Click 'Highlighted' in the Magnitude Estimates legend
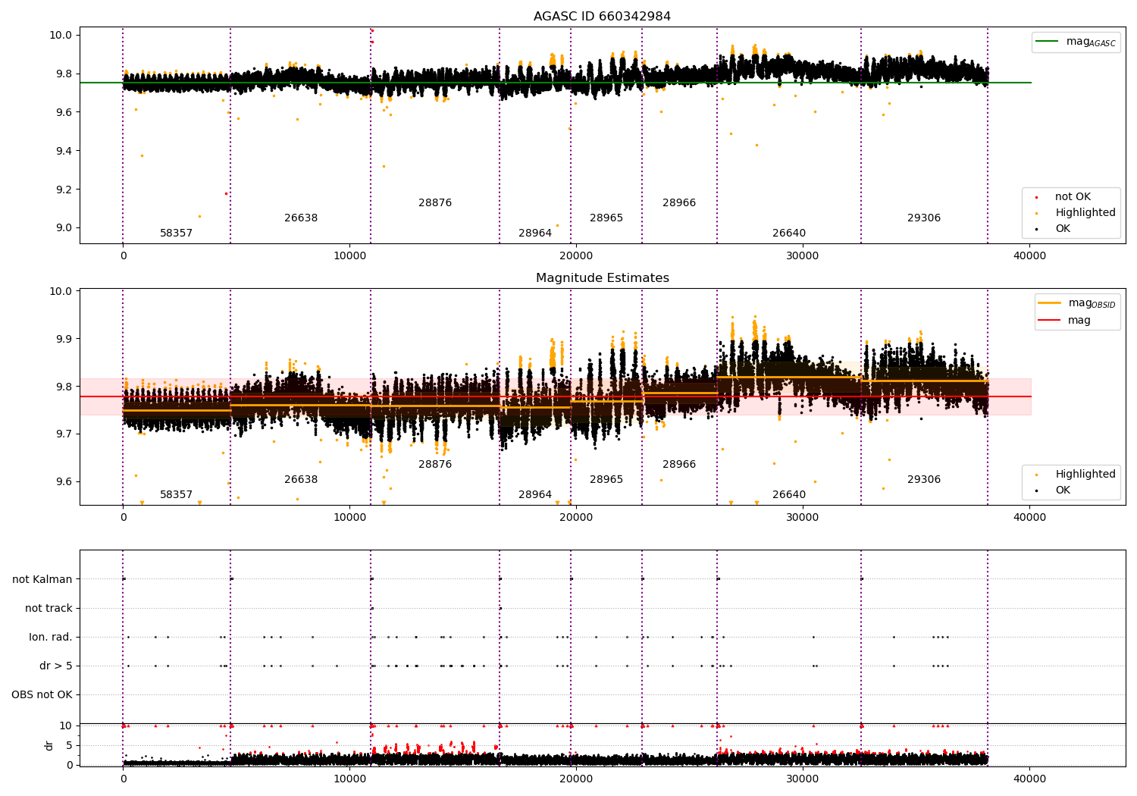1137x796 pixels. tap(1085, 475)
